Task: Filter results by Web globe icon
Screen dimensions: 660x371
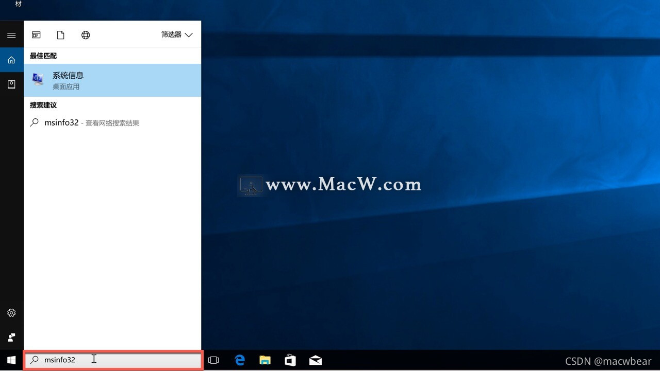Action: (86, 35)
